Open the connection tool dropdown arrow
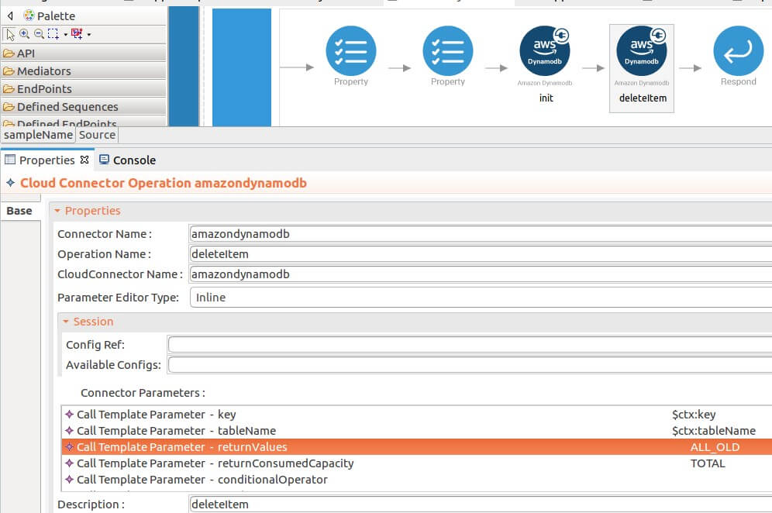The image size is (772, 513). (x=88, y=34)
